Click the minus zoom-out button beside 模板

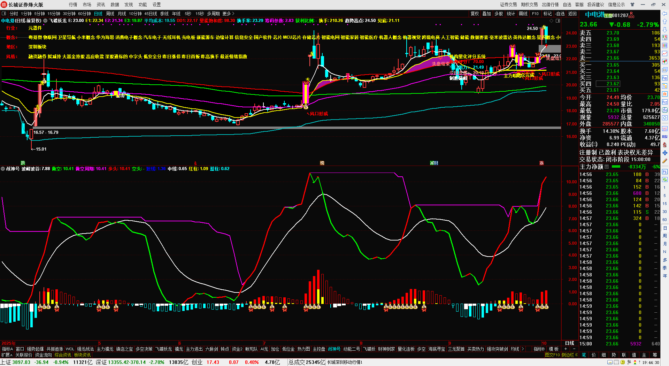[x=574, y=349]
